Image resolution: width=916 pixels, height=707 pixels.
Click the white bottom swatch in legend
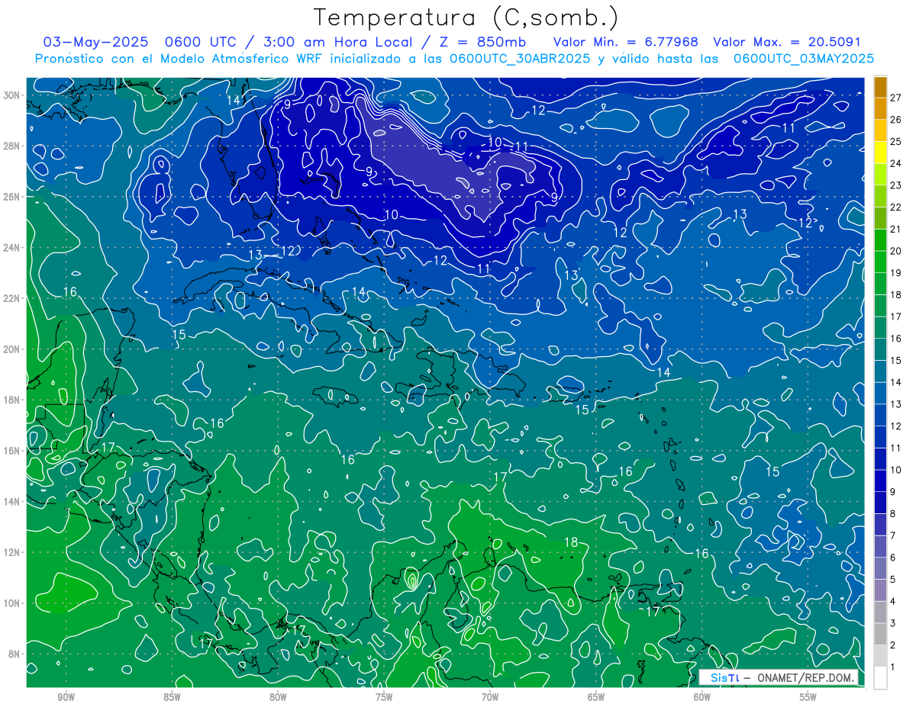click(x=880, y=677)
